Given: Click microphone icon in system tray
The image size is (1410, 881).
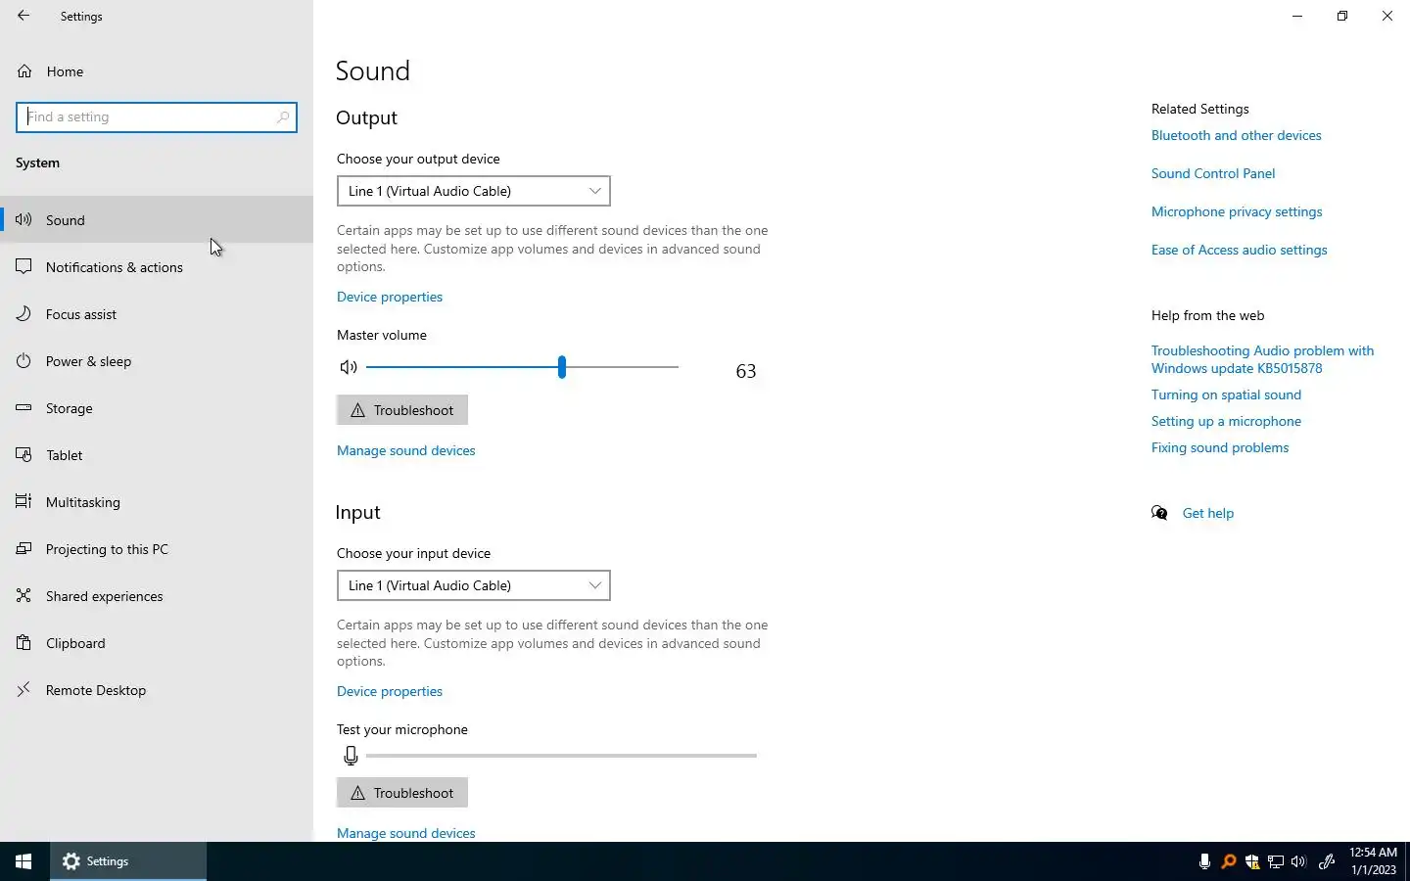Looking at the screenshot, I should click(x=1204, y=861).
